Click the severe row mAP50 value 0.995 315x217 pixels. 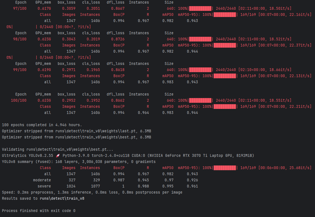168,186
